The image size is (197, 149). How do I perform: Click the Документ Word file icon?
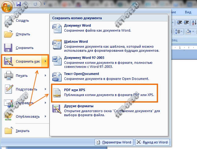pyautogui.click(x=57, y=28)
